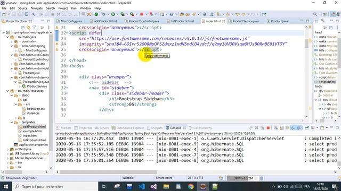Click garbage collector trash icon in status bar
This screenshot has height=191, width=341.
262,178
